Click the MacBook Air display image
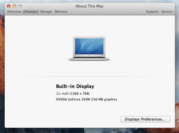This screenshot has width=179, height=133. [x=89, y=49]
